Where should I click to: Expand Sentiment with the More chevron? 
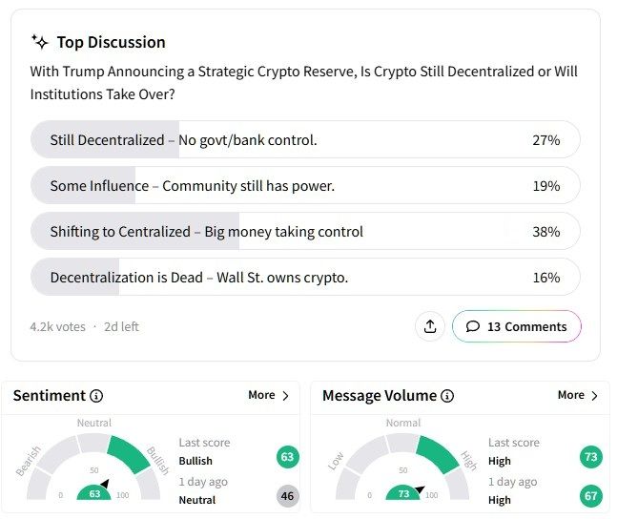[x=269, y=395]
